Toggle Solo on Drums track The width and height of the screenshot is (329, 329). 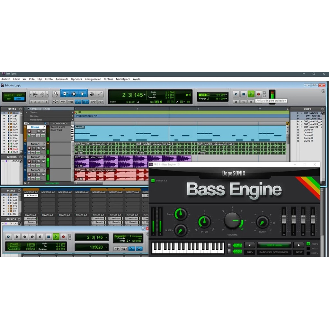(39, 131)
